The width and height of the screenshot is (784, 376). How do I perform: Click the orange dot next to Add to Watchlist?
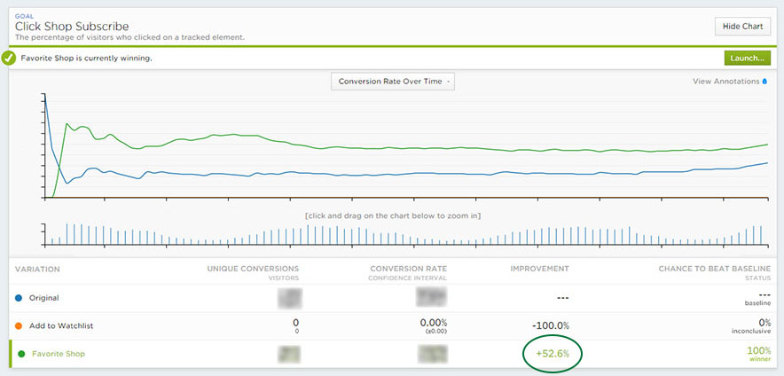click(19, 326)
